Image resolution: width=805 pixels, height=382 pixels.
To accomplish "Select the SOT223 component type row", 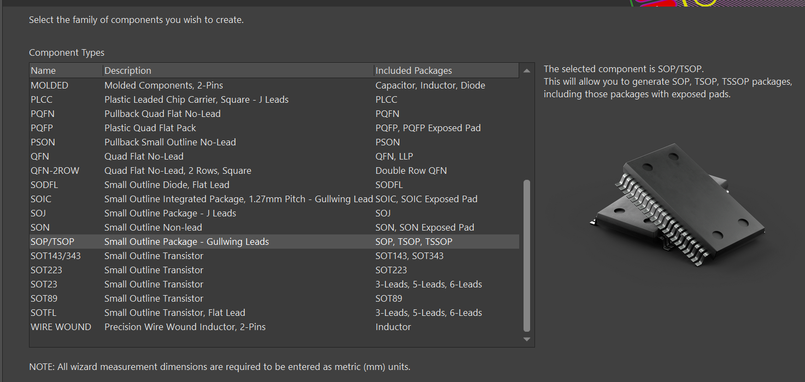I will [x=274, y=270].
